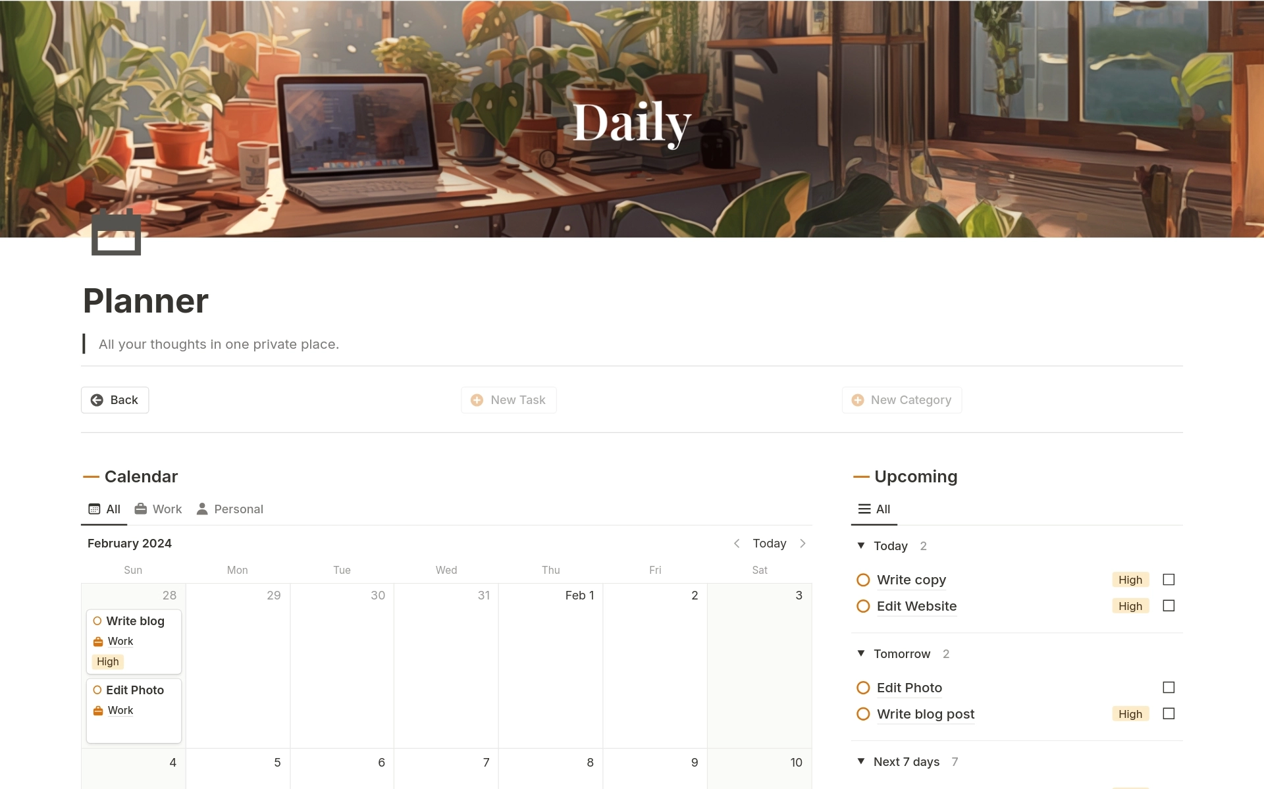
Task: Click the New Task icon
Action: tap(477, 399)
